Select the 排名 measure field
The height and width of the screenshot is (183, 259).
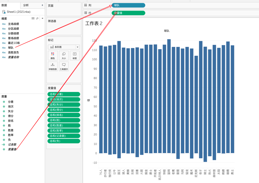click(x=11, y=121)
